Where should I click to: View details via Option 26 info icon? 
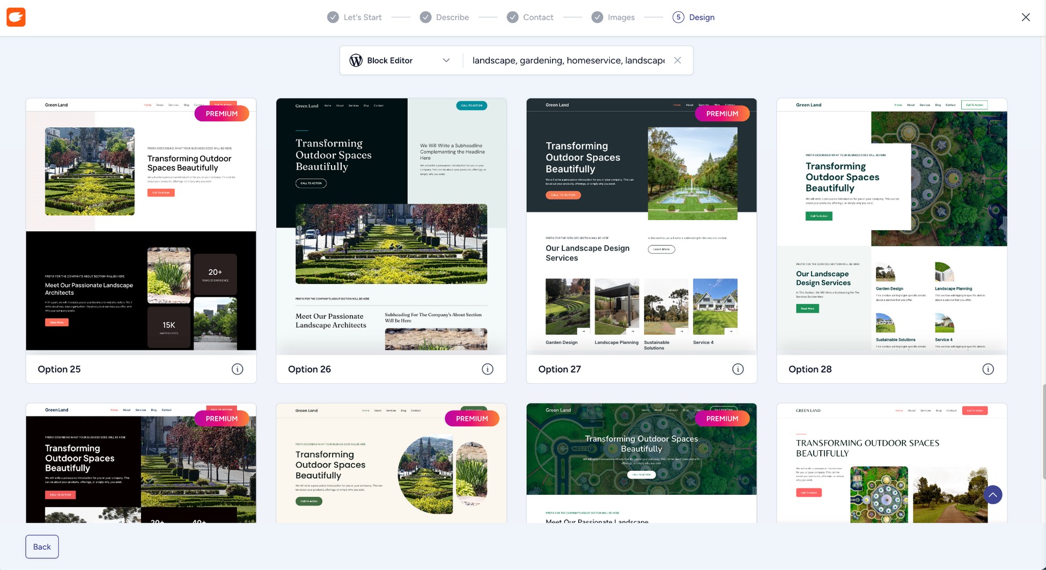[x=488, y=369]
